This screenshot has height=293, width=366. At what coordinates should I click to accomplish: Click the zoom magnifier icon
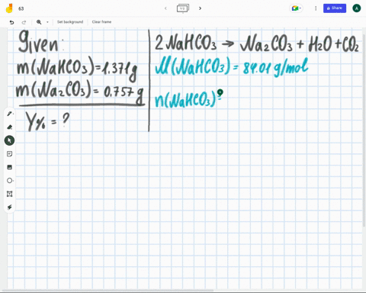(x=39, y=22)
